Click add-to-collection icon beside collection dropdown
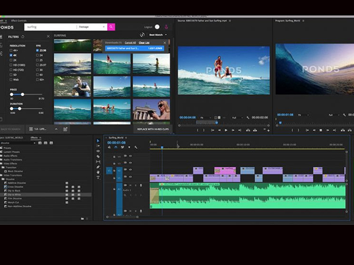 point(65,129)
